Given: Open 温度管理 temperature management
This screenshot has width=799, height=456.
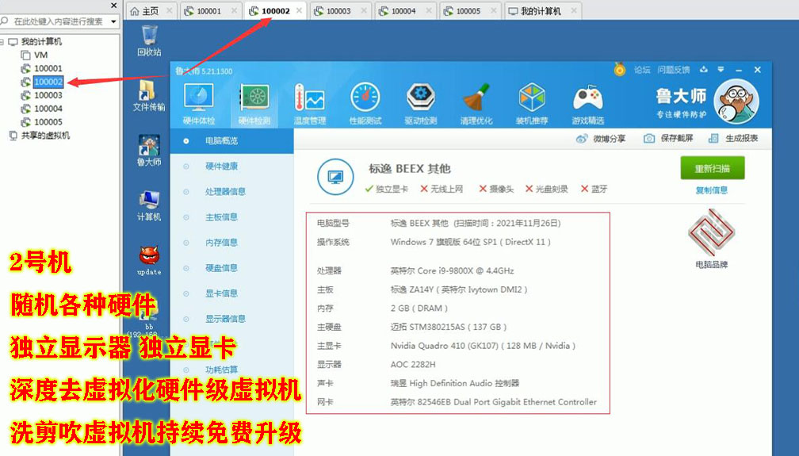Looking at the screenshot, I should (310, 104).
